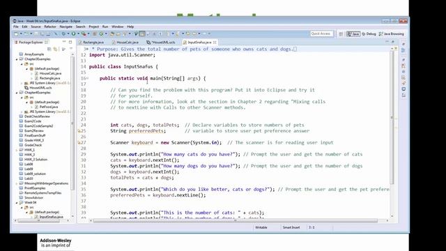
Task: Open the Project menu
Action: point(93,26)
